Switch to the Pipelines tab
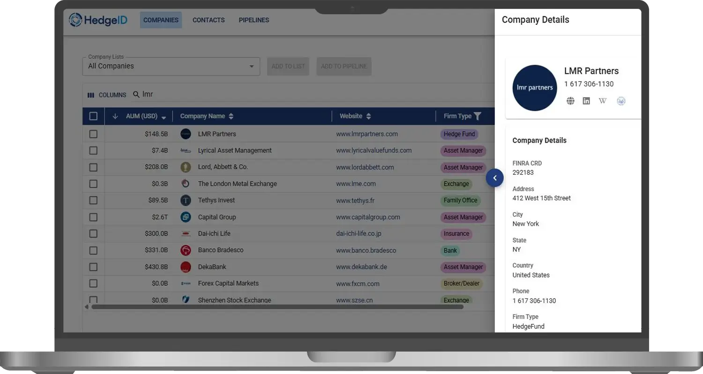Image resolution: width=703 pixels, height=374 pixels. pyautogui.click(x=254, y=20)
